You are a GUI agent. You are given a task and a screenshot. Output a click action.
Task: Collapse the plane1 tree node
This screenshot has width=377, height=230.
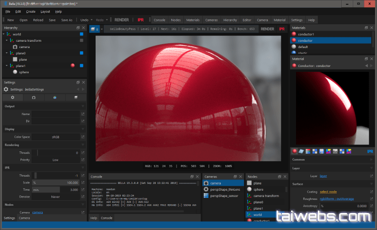pyautogui.click(x=6, y=66)
